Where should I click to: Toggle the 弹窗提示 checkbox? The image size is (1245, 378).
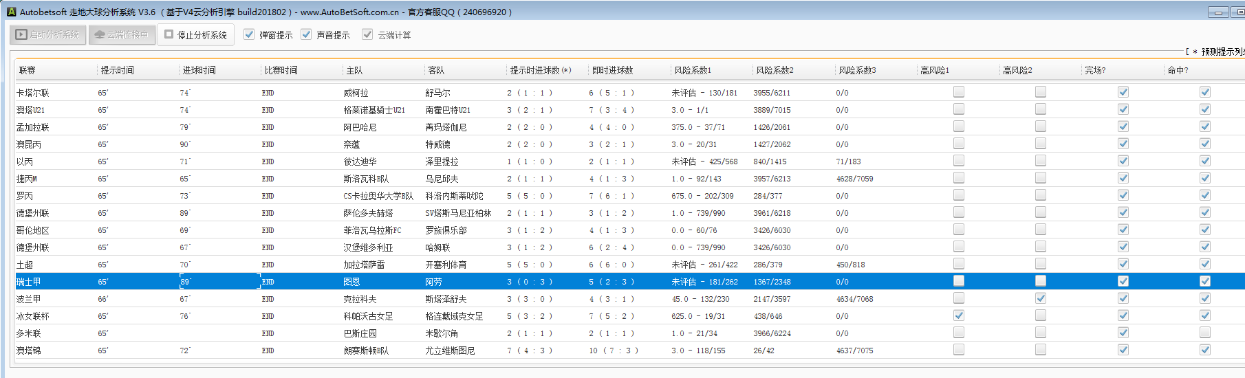click(249, 34)
